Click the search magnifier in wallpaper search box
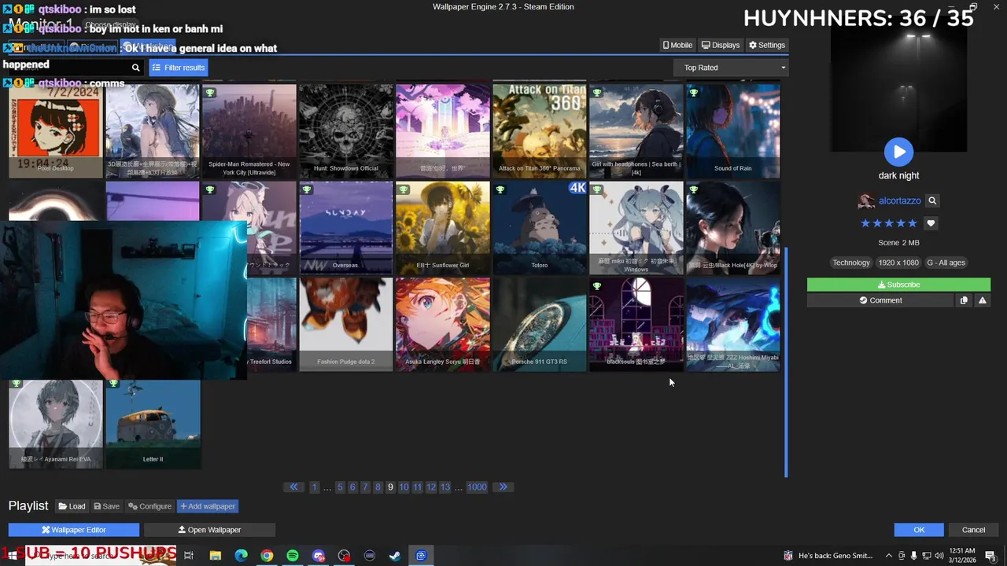This screenshot has width=1007, height=566. (x=135, y=68)
